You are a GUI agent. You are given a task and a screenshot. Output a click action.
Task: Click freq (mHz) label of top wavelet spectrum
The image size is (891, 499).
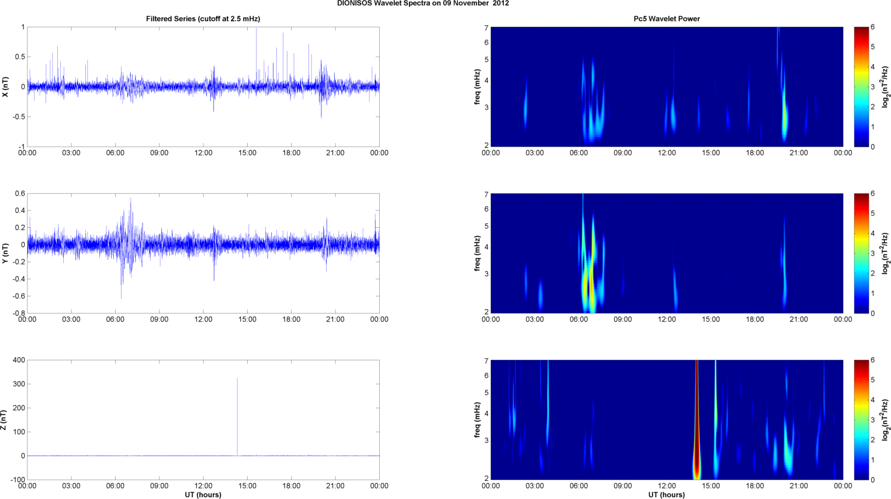pyautogui.click(x=477, y=86)
